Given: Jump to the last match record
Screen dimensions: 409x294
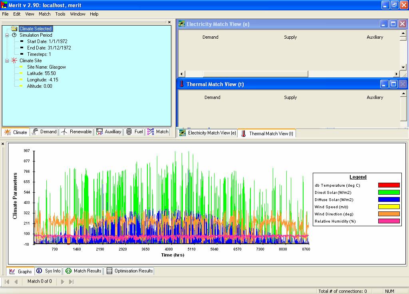Looking at the screenshot, I should click(71, 282).
